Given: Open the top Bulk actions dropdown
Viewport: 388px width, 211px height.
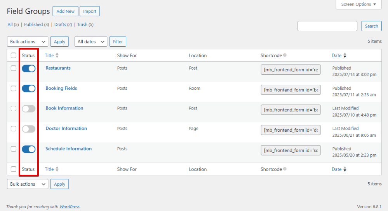Looking at the screenshot, I should pyautogui.click(x=28, y=42).
